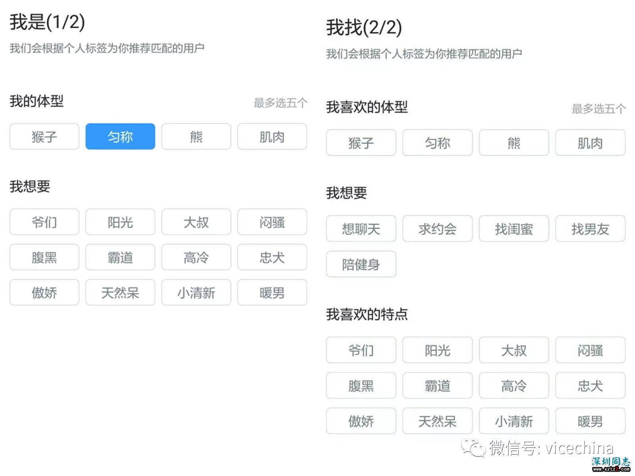The height and width of the screenshot is (476, 635).
Task: Select the 阳光 personality tag on the left
Action: 120,222
